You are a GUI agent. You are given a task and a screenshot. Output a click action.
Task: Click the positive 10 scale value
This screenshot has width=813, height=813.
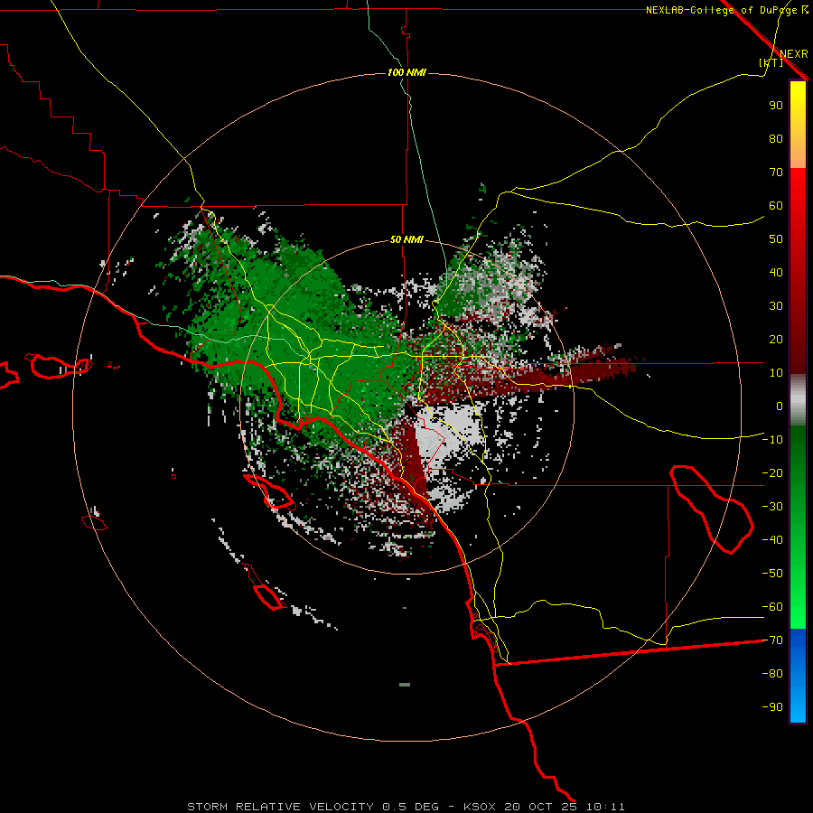click(x=776, y=373)
